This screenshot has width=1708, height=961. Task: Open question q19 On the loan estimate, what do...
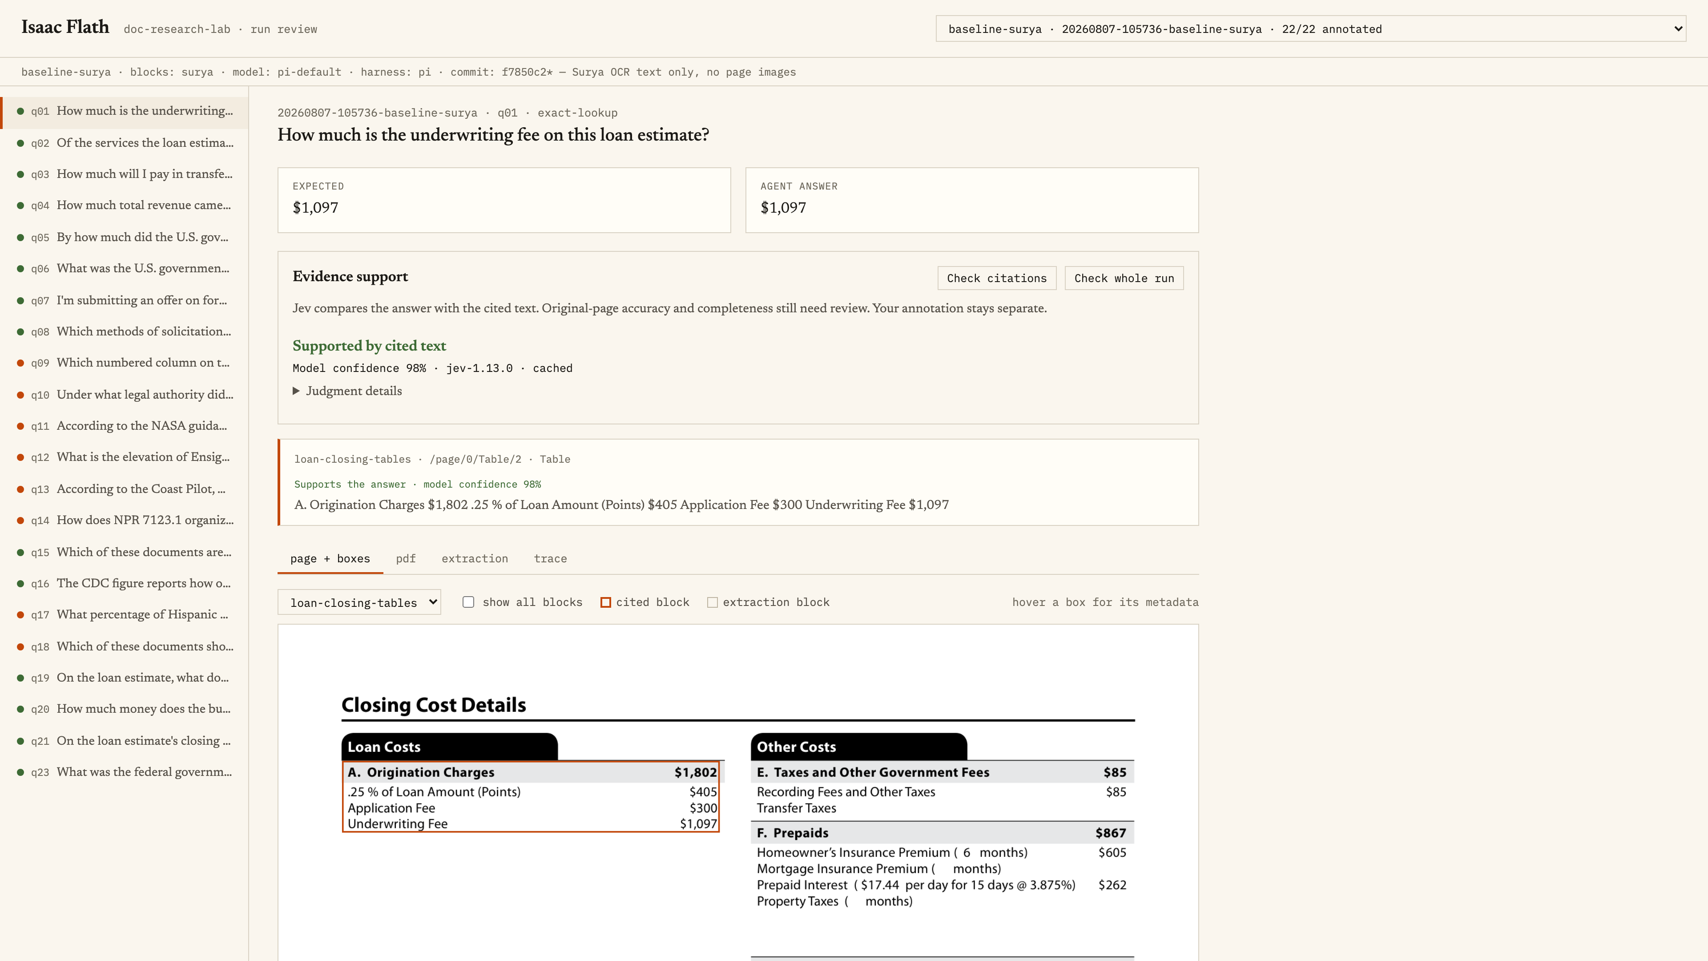(125, 677)
